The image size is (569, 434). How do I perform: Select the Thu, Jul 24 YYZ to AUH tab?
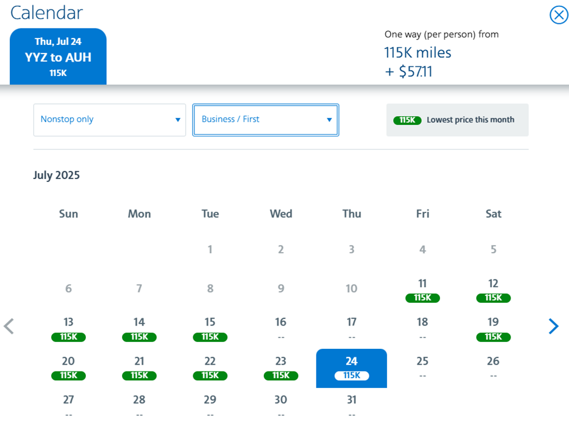pyautogui.click(x=58, y=57)
